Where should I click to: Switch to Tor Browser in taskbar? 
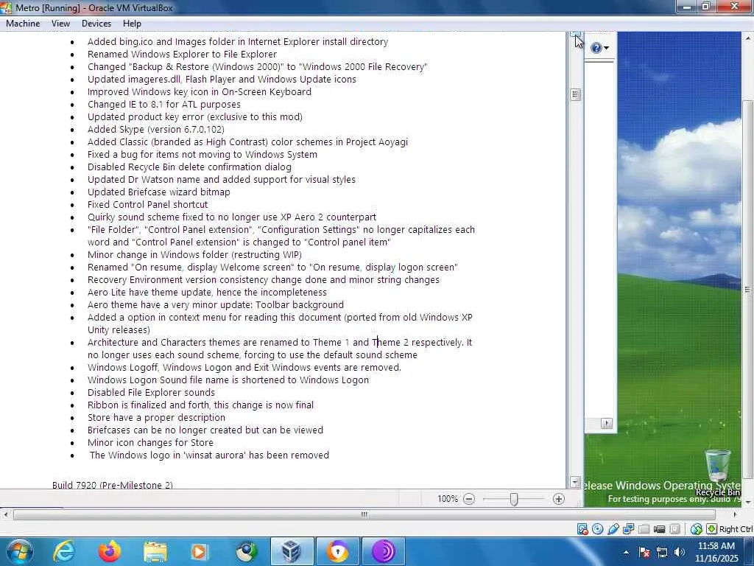coord(383,551)
